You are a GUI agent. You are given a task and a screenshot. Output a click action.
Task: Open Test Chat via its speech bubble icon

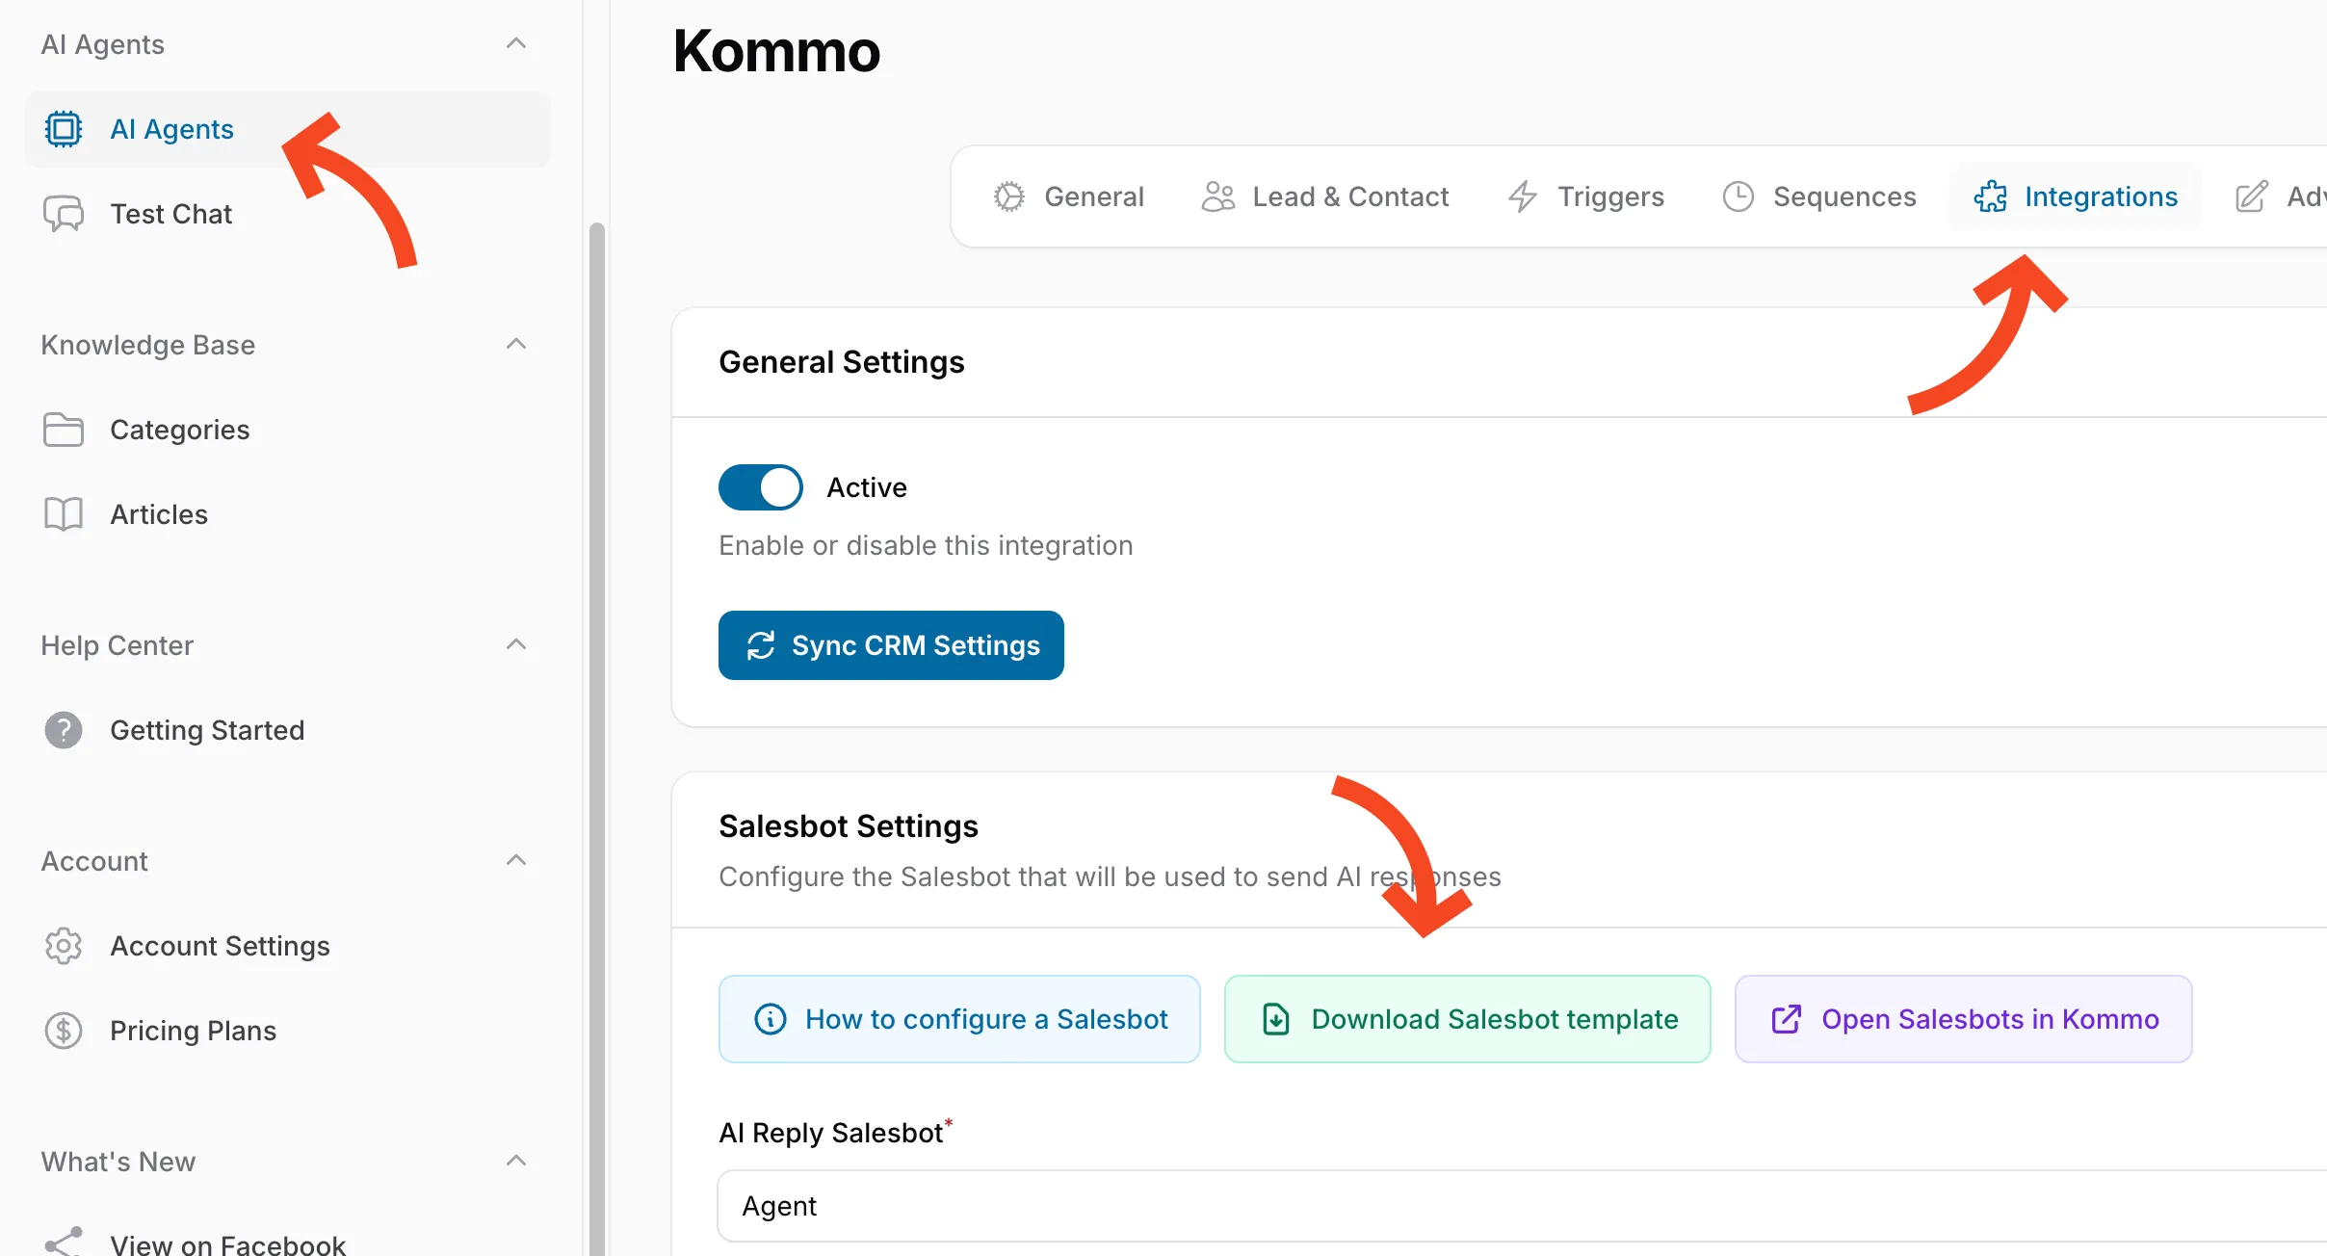(x=64, y=214)
